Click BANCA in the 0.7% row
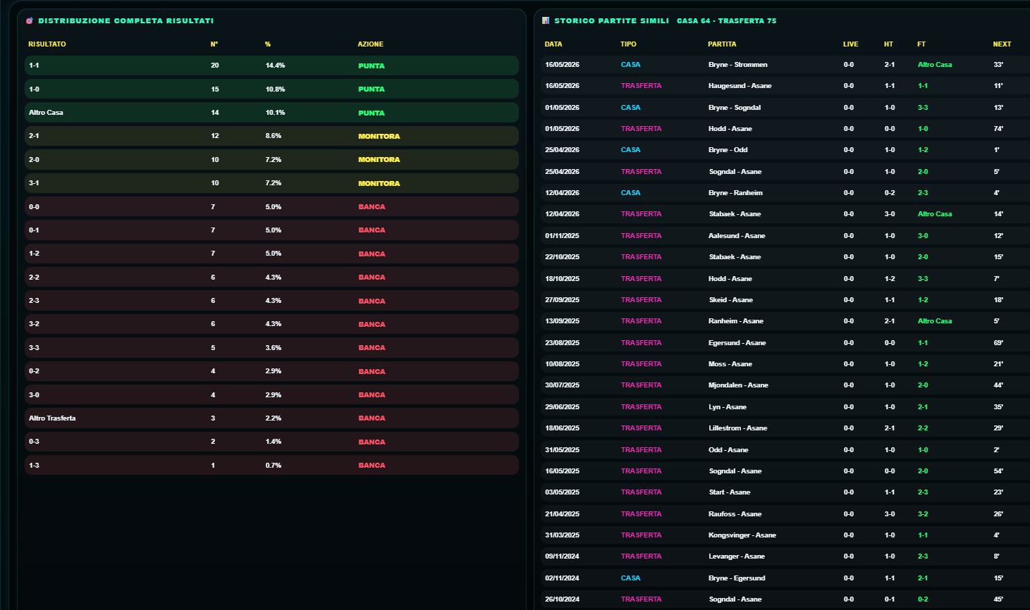 click(372, 466)
